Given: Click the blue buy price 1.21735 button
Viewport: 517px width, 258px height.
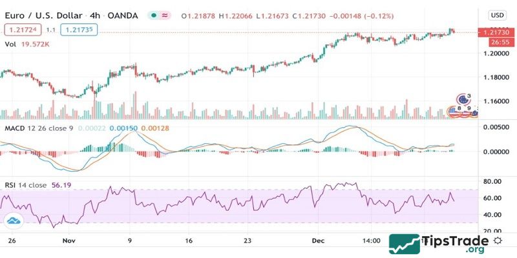Looking at the screenshot, I should pos(79,29).
